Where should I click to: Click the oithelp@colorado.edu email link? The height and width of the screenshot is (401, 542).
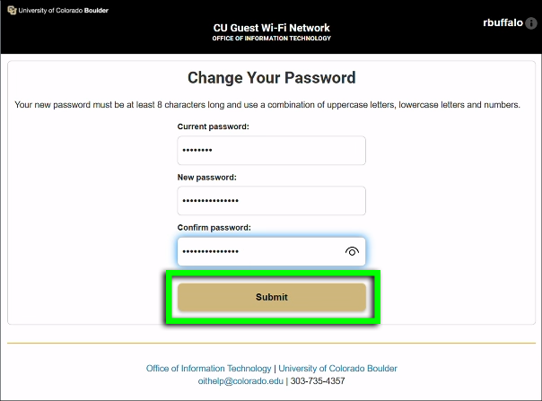240,381
